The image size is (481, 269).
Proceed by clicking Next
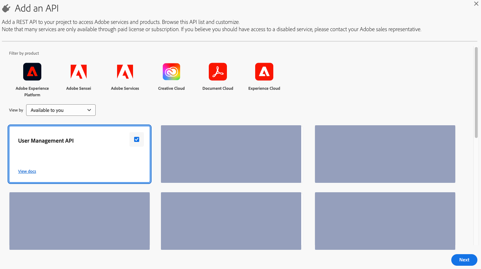pyautogui.click(x=464, y=260)
